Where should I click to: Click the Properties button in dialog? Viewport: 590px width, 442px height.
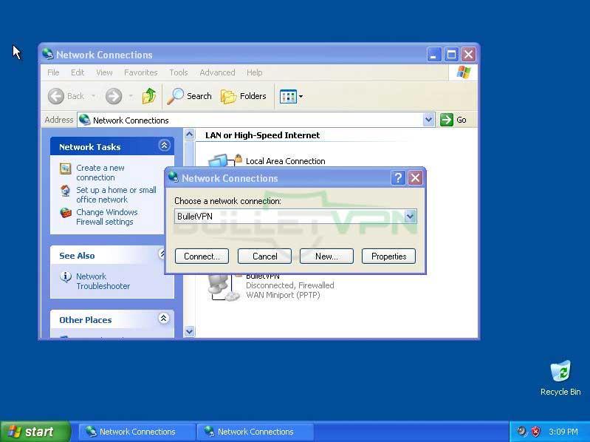(388, 256)
